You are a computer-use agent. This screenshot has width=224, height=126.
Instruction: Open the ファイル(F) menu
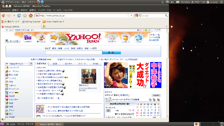click(6, 10)
